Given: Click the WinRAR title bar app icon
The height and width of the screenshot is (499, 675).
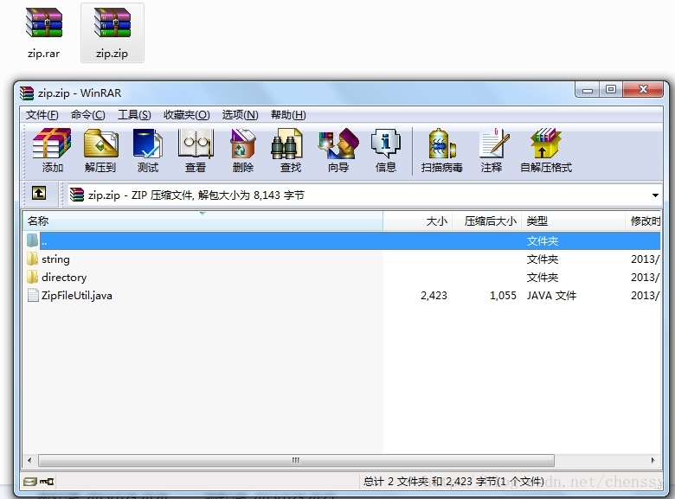Looking at the screenshot, I should pyautogui.click(x=27, y=93).
